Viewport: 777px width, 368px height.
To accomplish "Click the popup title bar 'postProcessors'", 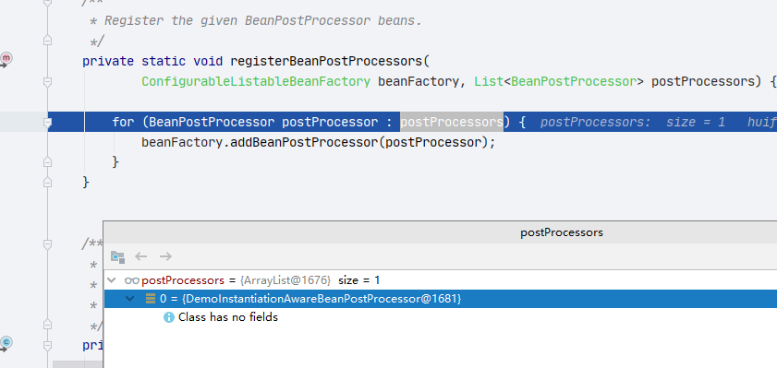I will click(x=562, y=232).
